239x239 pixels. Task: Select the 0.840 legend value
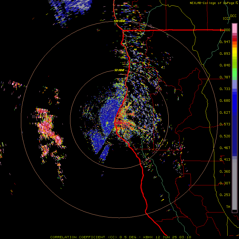225,65
